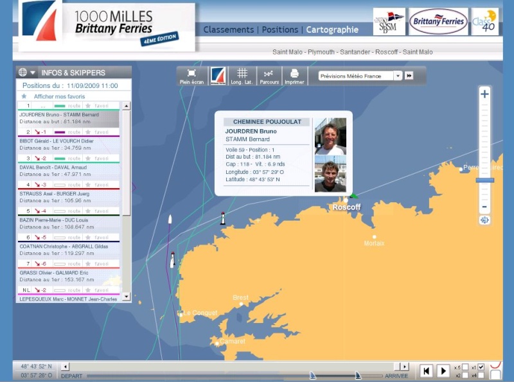
Task: Open the Class 40 logo
Action: coord(484,22)
